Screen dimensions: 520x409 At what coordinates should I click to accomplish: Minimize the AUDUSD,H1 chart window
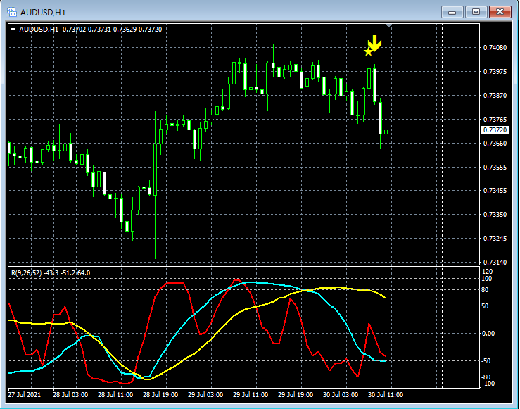(452, 12)
